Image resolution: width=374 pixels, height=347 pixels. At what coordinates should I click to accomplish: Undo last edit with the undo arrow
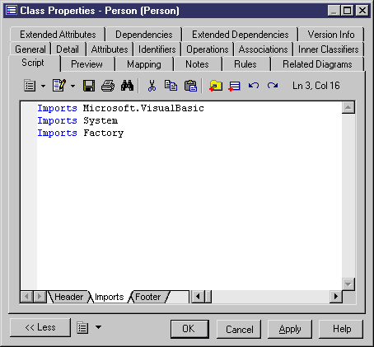(254, 86)
